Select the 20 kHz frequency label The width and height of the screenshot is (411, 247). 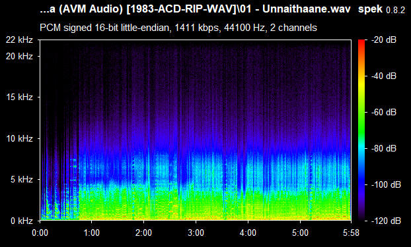(19, 56)
